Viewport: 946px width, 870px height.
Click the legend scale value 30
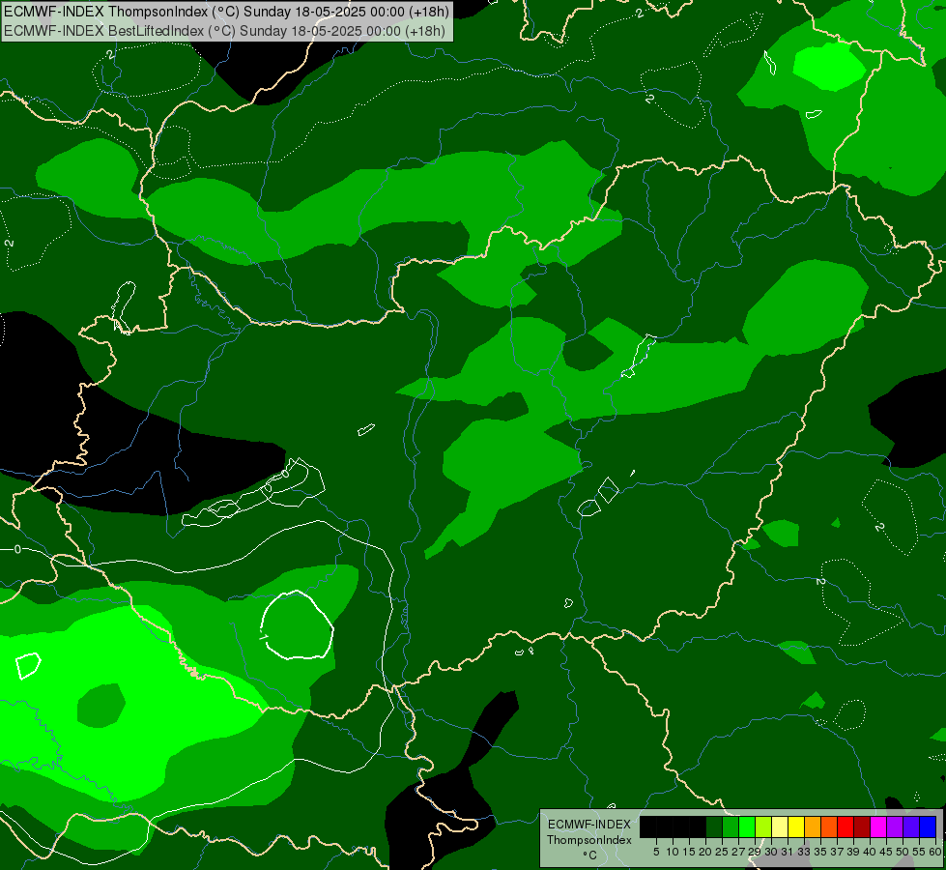[x=772, y=852]
